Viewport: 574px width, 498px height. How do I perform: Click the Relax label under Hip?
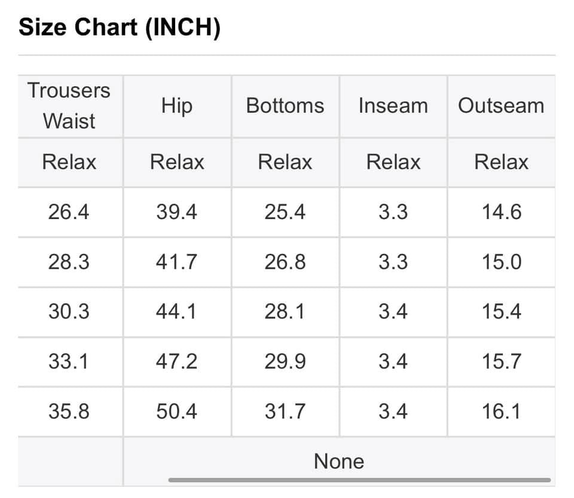177,162
